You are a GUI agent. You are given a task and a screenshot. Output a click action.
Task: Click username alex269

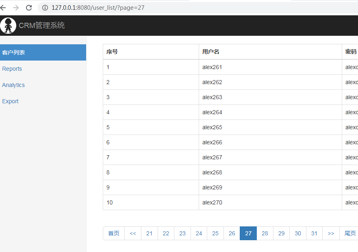[212, 187]
